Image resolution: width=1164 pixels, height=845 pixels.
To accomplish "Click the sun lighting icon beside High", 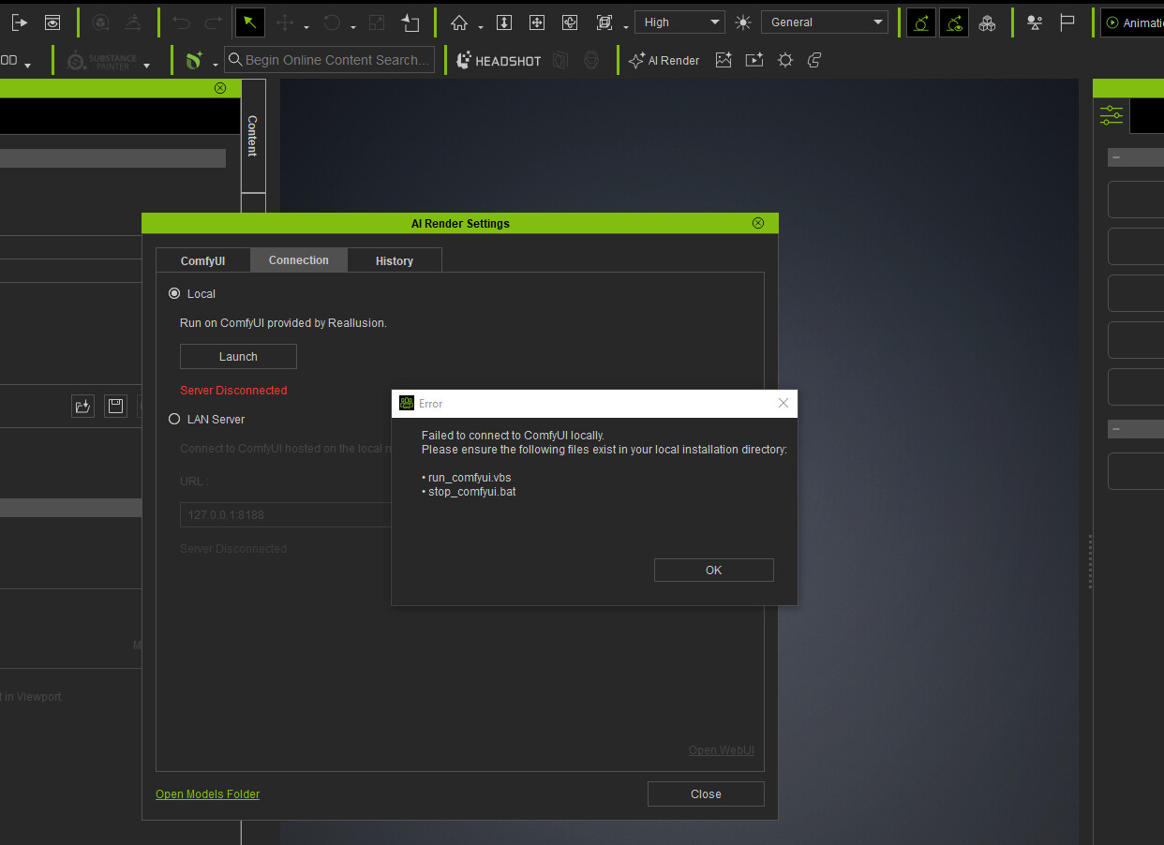I will click(743, 22).
